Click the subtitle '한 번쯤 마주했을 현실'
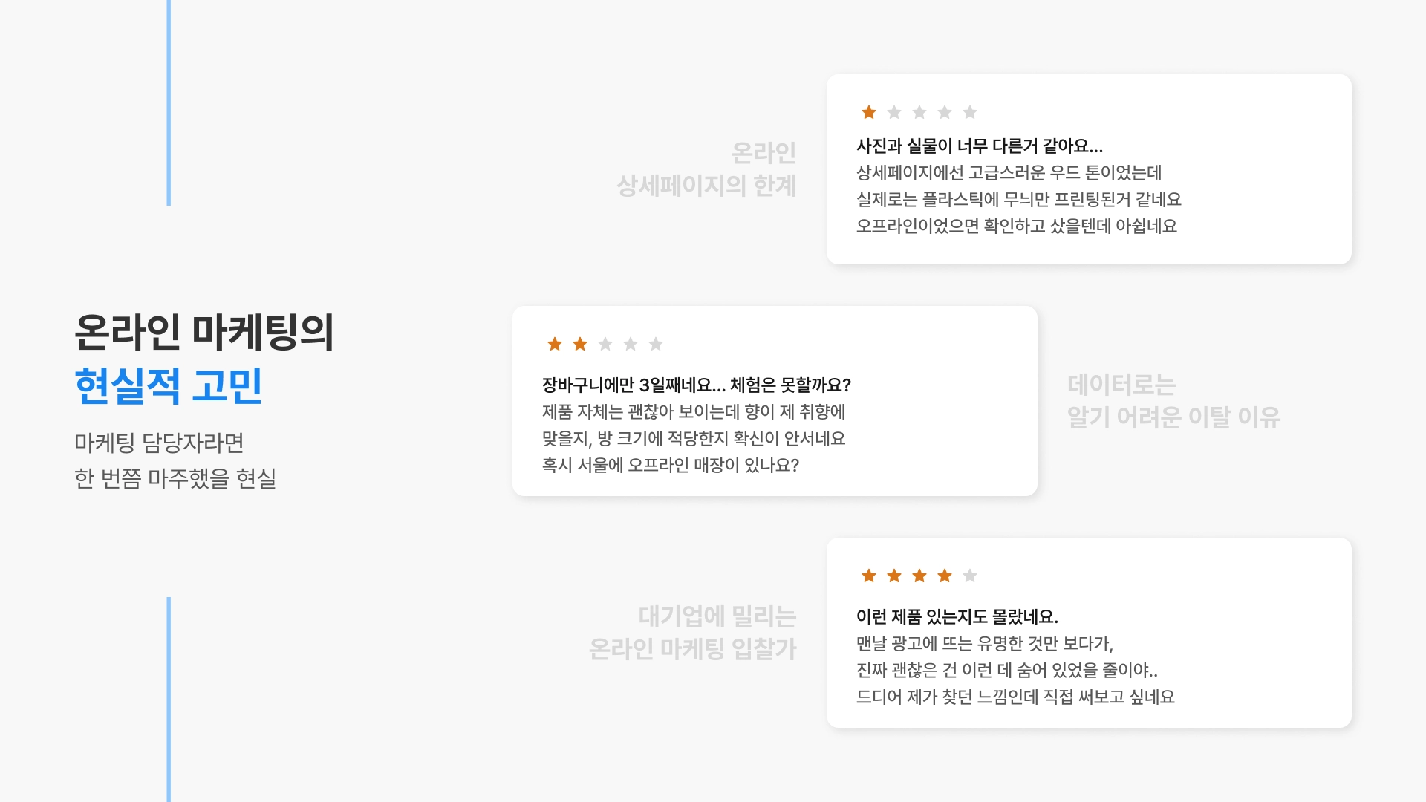 tap(175, 478)
